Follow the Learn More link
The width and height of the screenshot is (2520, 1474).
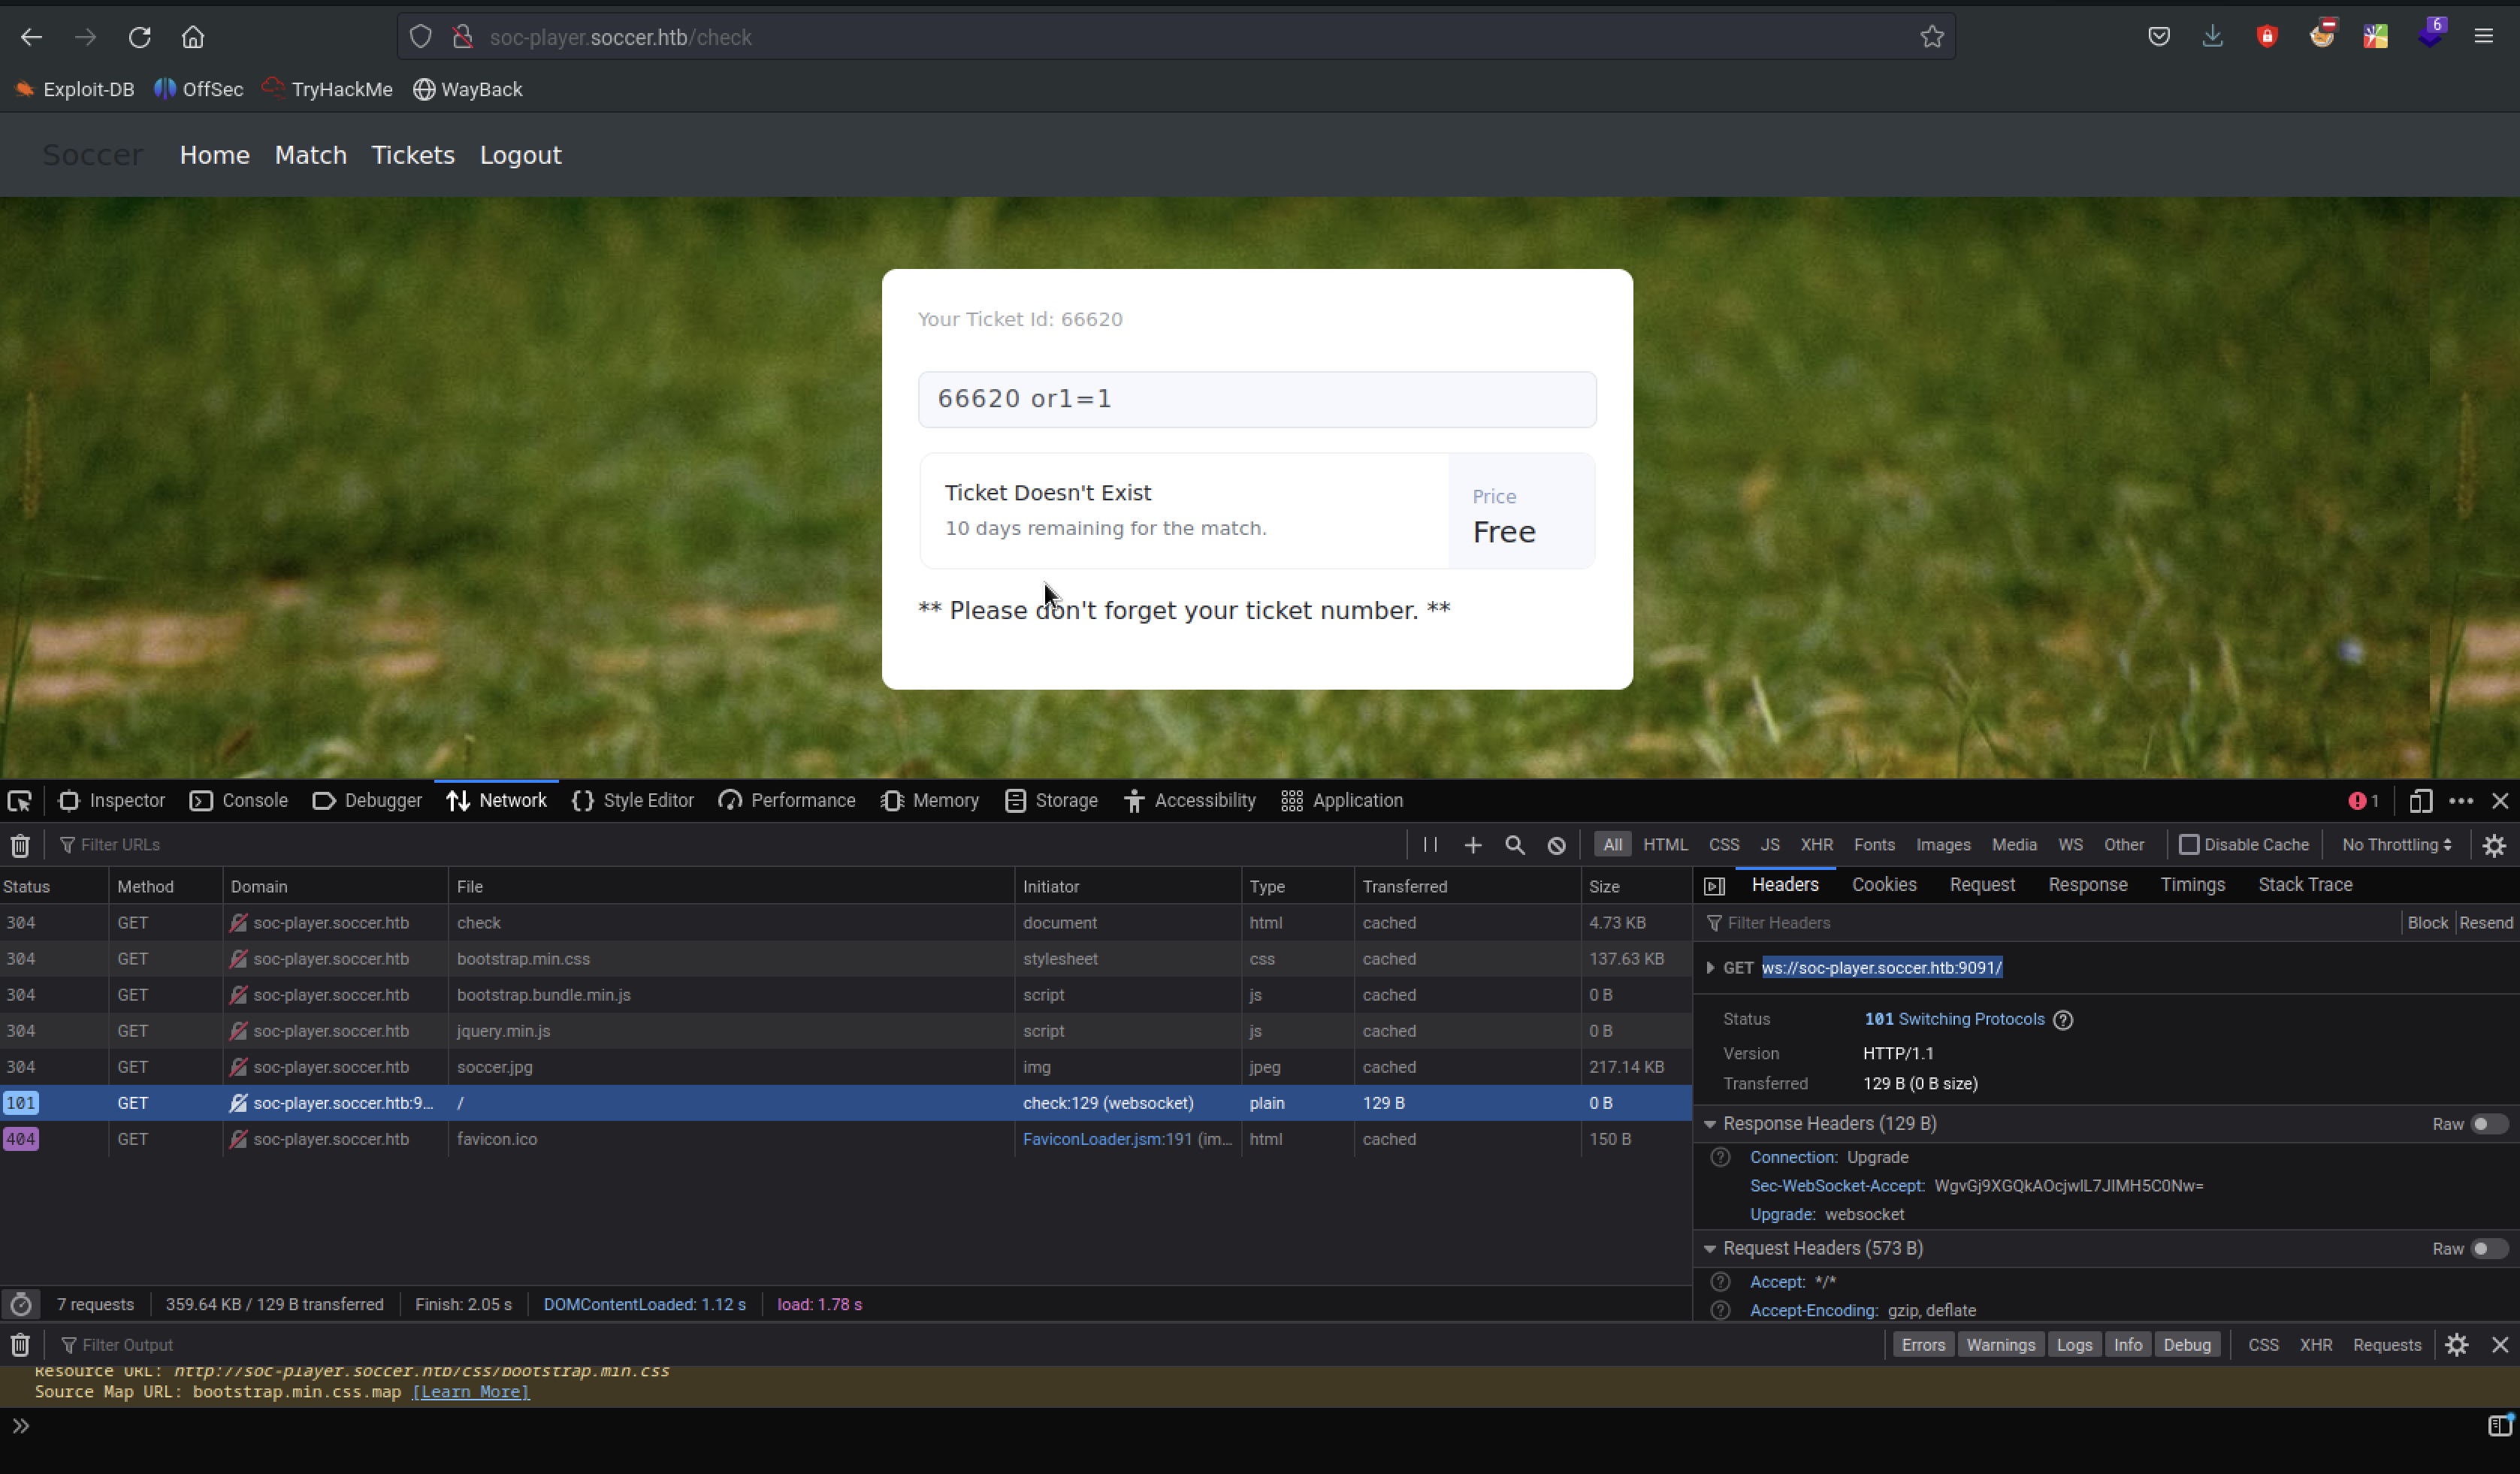(471, 1392)
